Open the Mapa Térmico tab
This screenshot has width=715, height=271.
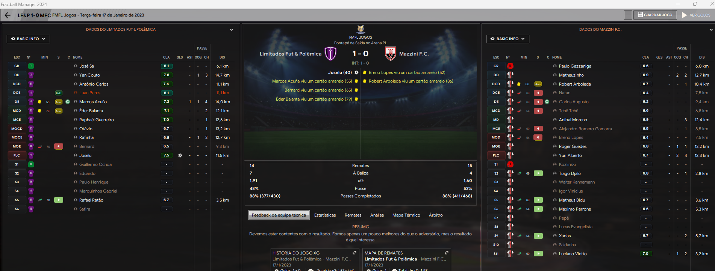pyautogui.click(x=406, y=215)
